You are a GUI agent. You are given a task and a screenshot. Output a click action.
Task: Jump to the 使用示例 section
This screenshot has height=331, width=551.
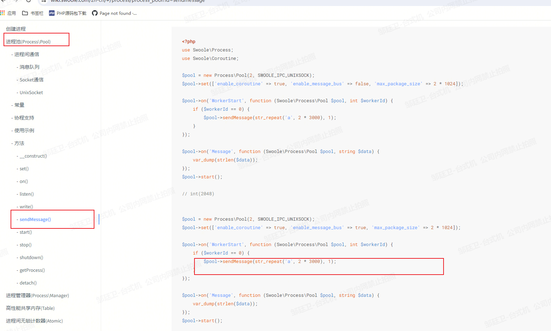[24, 130]
